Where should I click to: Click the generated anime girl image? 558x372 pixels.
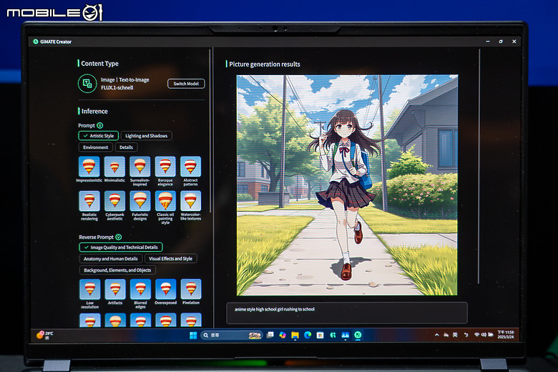click(348, 185)
